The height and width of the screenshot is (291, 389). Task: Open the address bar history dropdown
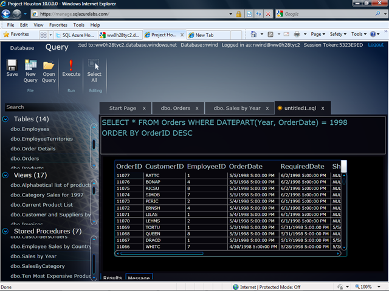(x=231, y=14)
